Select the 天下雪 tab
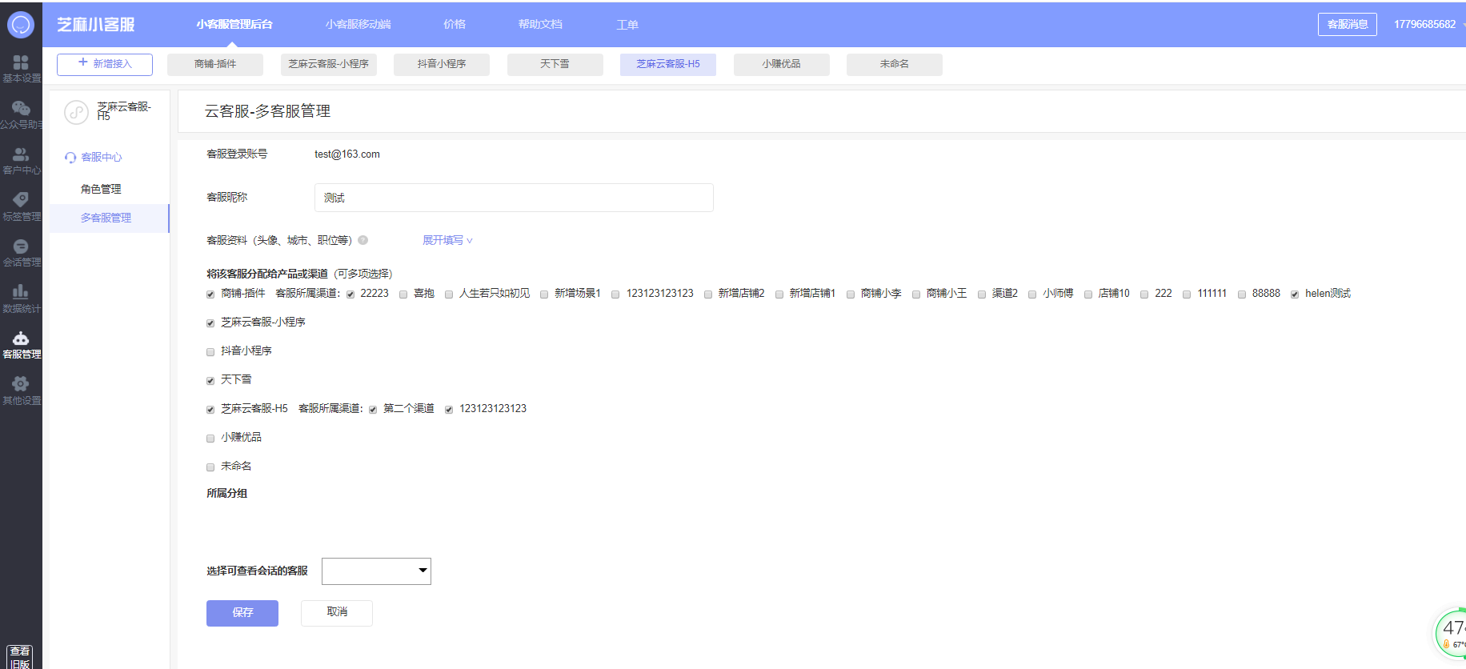 click(555, 64)
